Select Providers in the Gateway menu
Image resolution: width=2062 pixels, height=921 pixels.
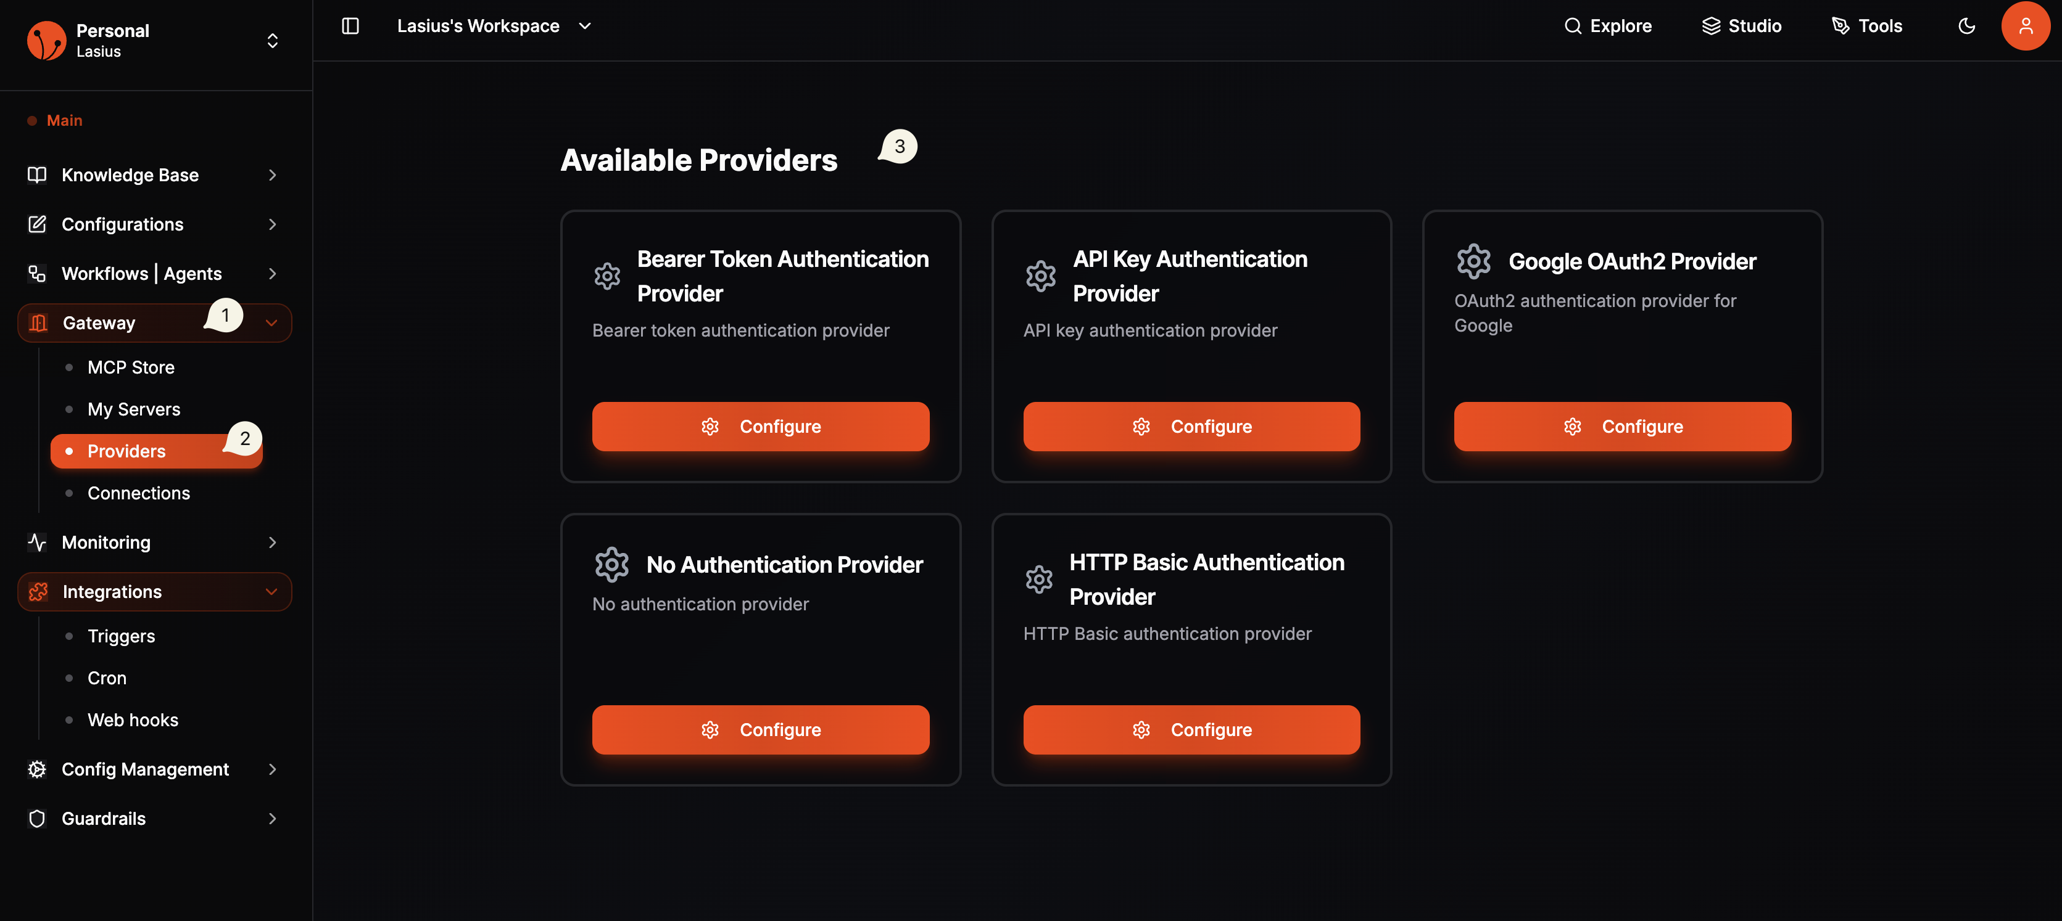tap(126, 451)
